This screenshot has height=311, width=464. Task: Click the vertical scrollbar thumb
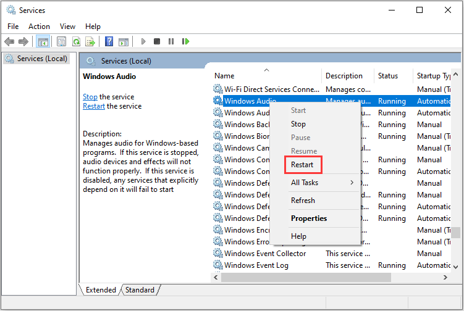[x=457, y=232]
